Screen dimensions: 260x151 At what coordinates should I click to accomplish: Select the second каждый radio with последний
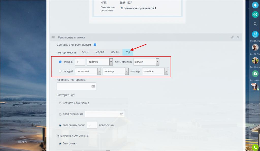click(60, 71)
